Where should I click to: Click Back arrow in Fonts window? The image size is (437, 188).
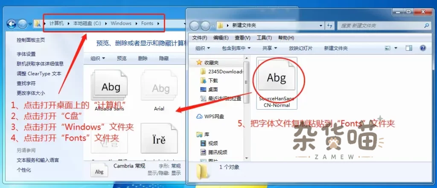11,24
